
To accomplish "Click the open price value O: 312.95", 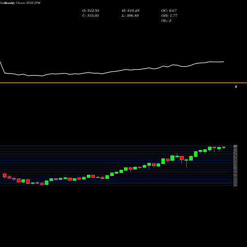I will (91, 10).
